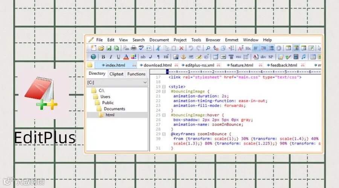Click the music note sound icon

point(304,57)
